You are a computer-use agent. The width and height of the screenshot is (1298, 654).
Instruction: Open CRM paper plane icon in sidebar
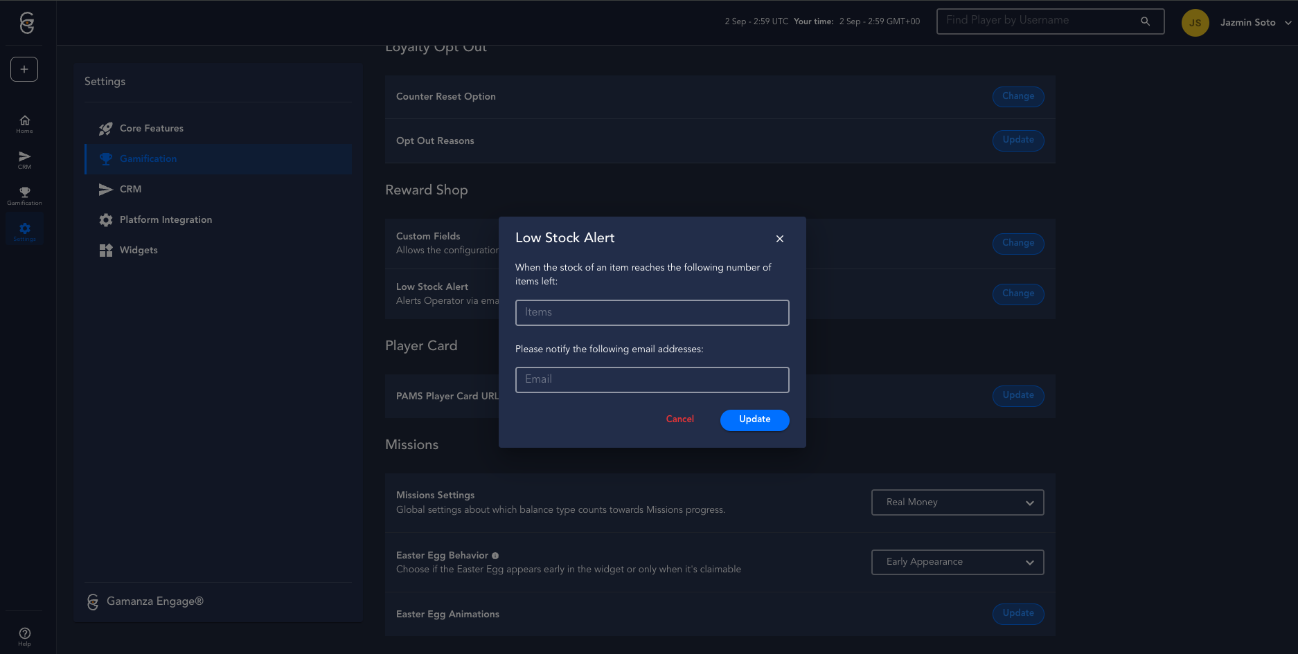pos(24,160)
